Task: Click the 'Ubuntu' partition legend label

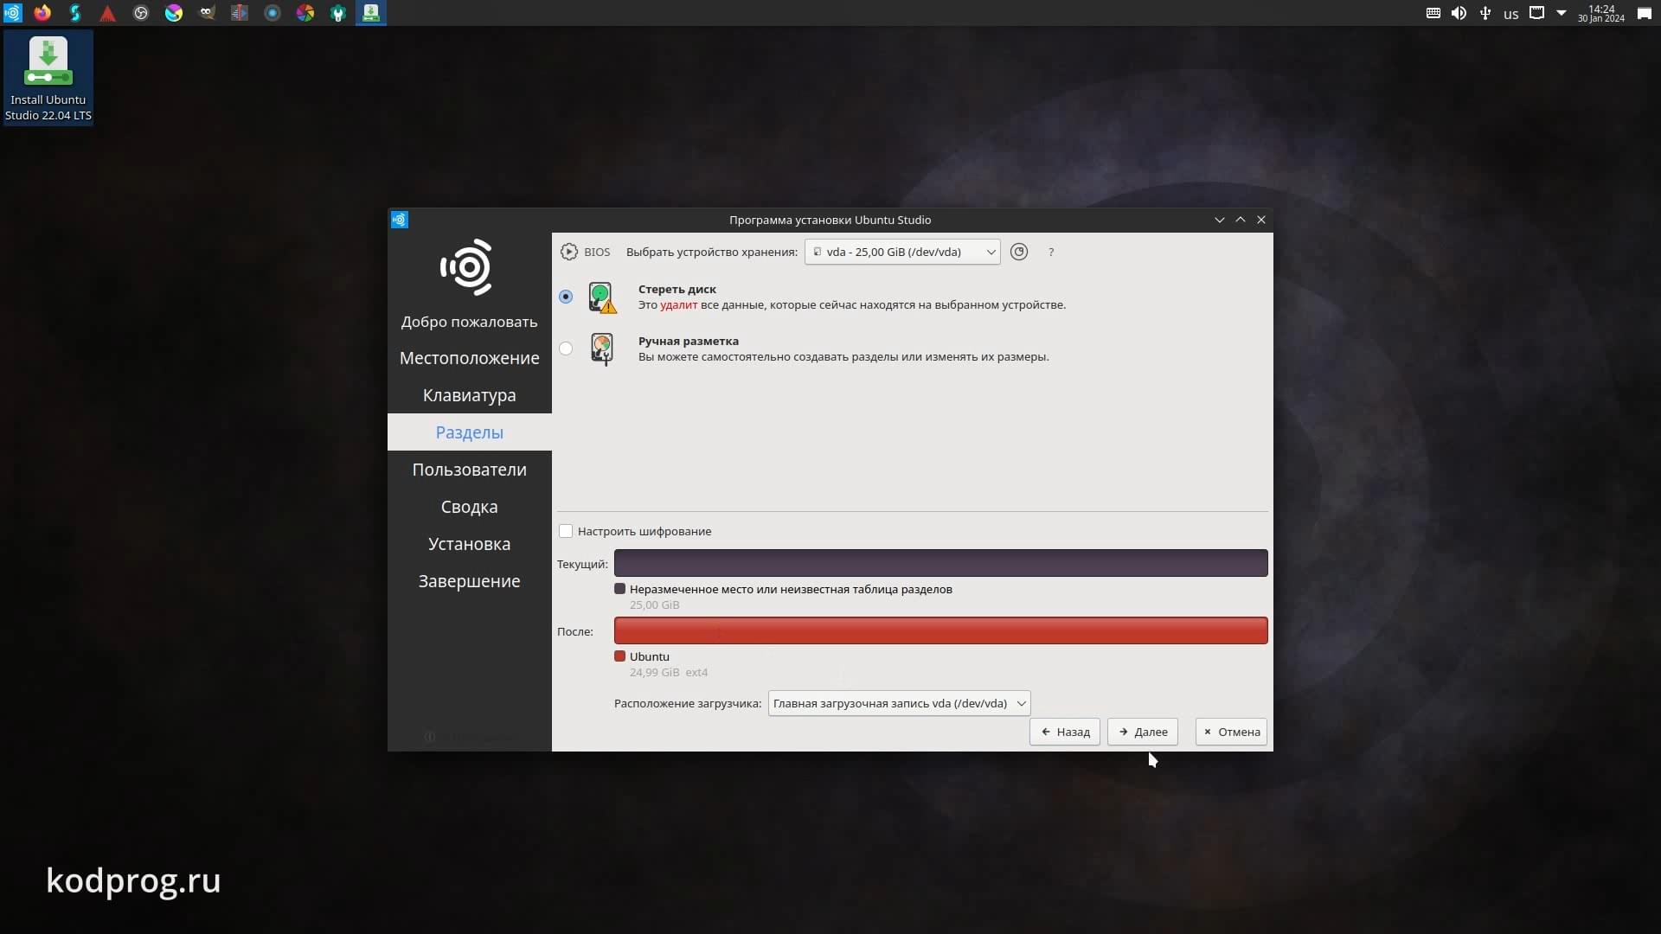Action: [650, 656]
